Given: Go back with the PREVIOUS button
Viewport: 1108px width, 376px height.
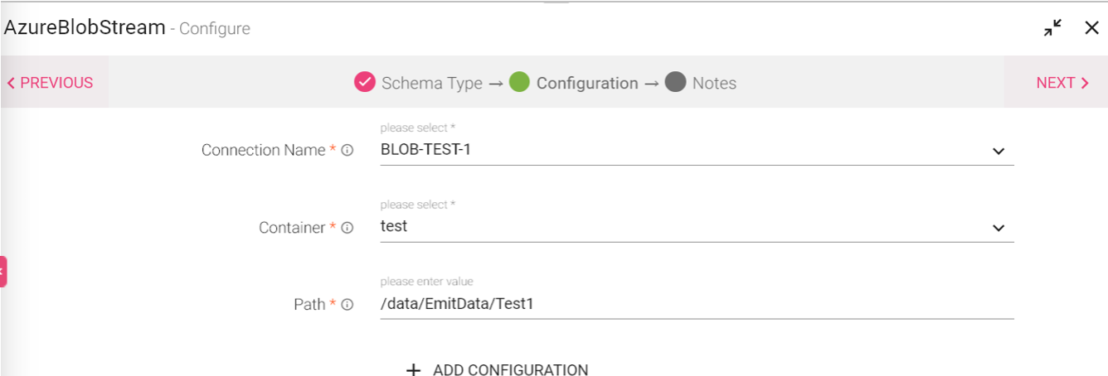Looking at the screenshot, I should click(x=51, y=83).
